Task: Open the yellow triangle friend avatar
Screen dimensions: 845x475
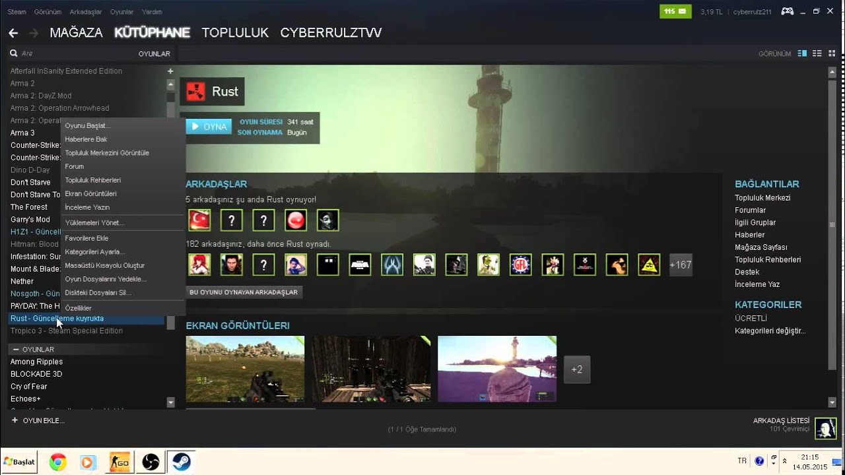Action: 649,265
